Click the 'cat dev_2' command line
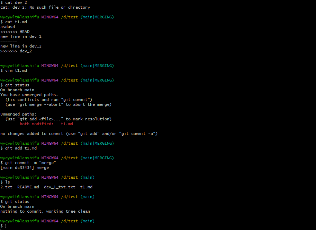Screen dimensions: 316x230 pyautogui.click(x=13, y=2)
